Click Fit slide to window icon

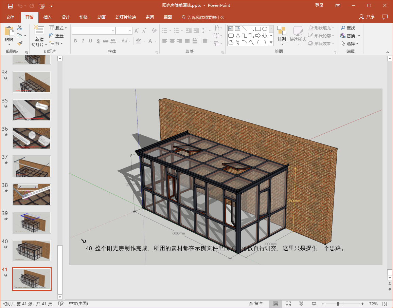point(385,304)
